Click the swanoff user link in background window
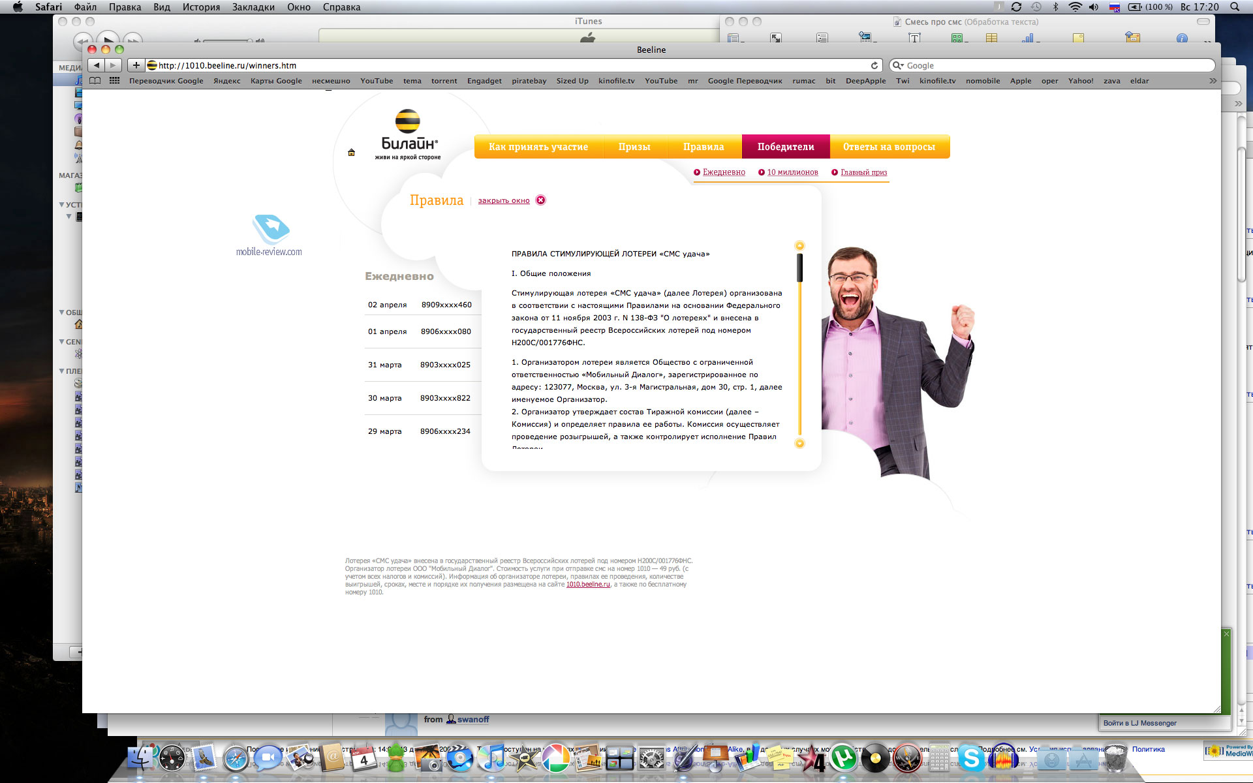The width and height of the screenshot is (1253, 783). 472,720
